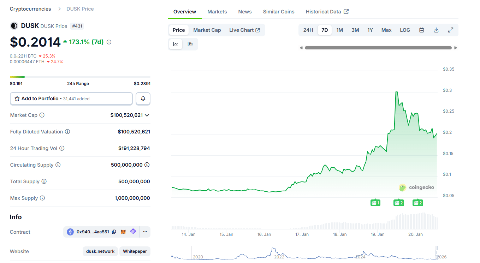Screen dimensions: 480x263
Task: Click the DUSK coin logo icon
Action: pos(14,26)
